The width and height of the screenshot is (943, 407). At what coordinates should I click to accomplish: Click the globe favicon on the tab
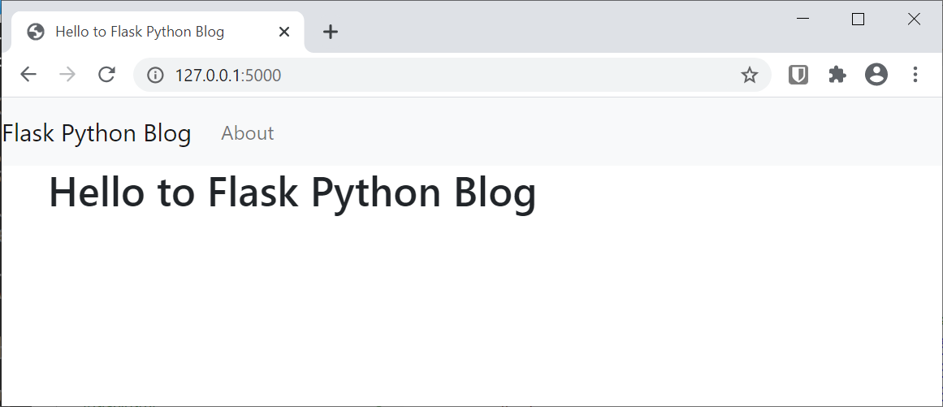[35, 32]
